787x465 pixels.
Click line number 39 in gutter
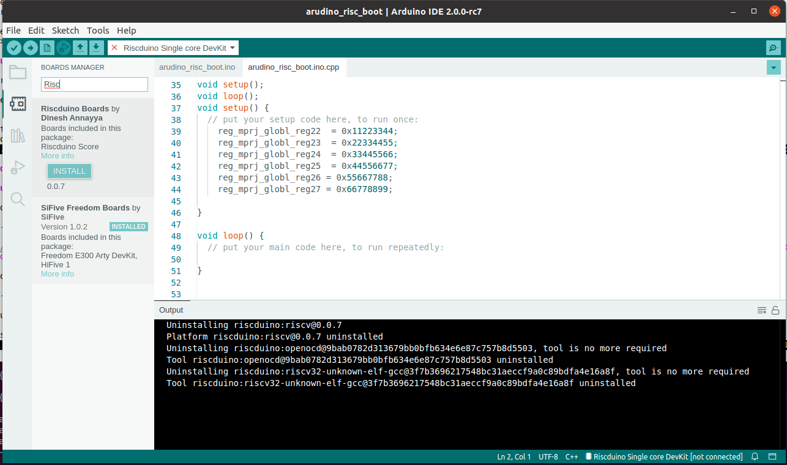click(176, 132)
